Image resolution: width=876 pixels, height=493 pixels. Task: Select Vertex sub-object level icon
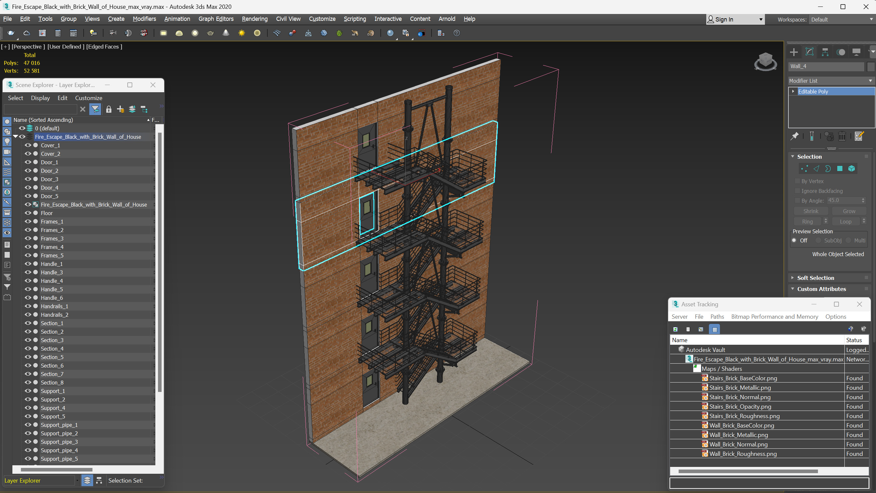pos(804,169)
